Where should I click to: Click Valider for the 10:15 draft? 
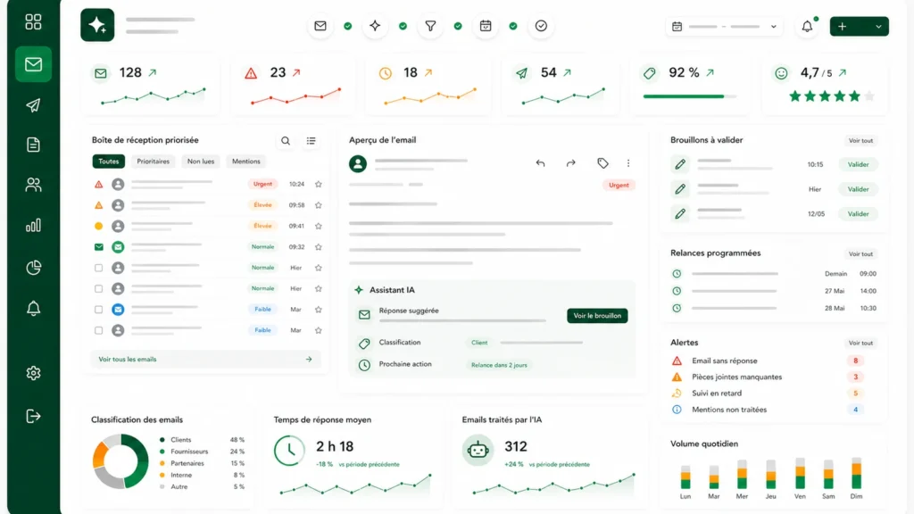(x=858, y=164)
